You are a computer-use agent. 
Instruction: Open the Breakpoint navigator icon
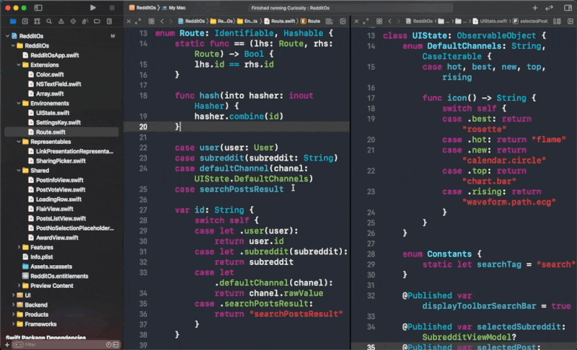click(96, 22)
